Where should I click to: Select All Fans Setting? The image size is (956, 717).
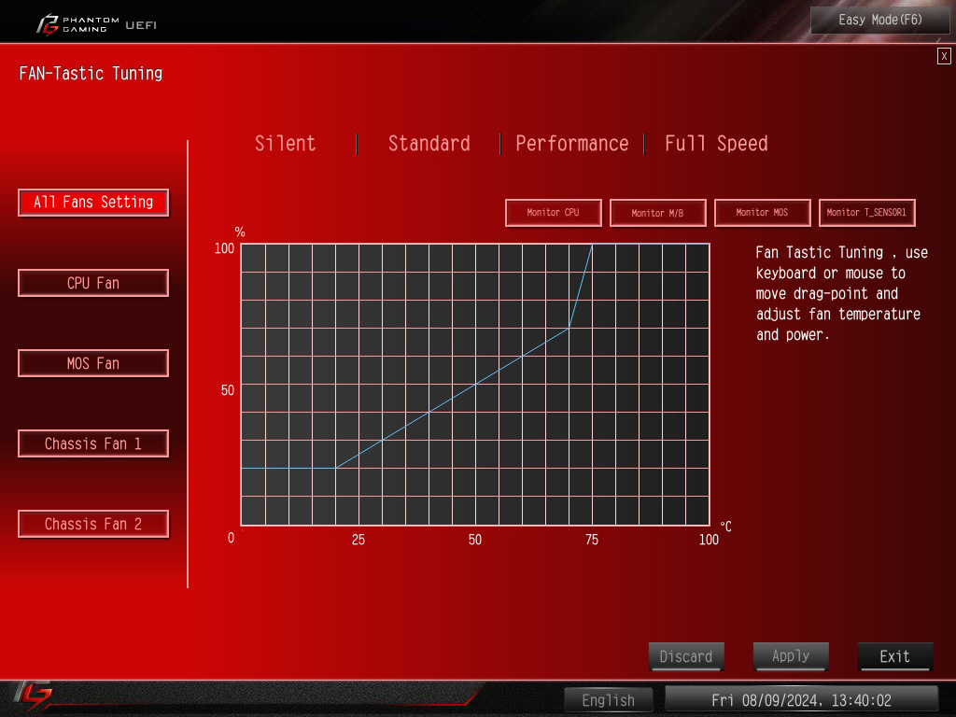pos(93,203)
